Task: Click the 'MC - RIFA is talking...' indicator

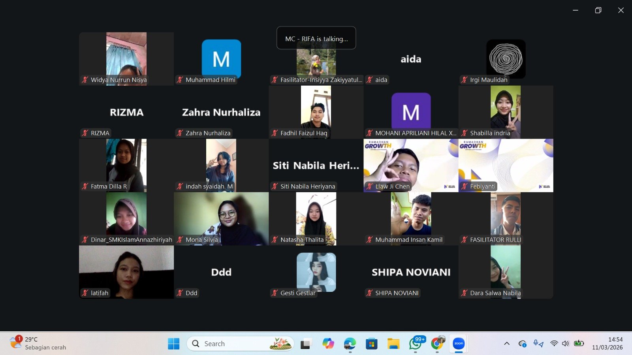Action: (316, 38)
